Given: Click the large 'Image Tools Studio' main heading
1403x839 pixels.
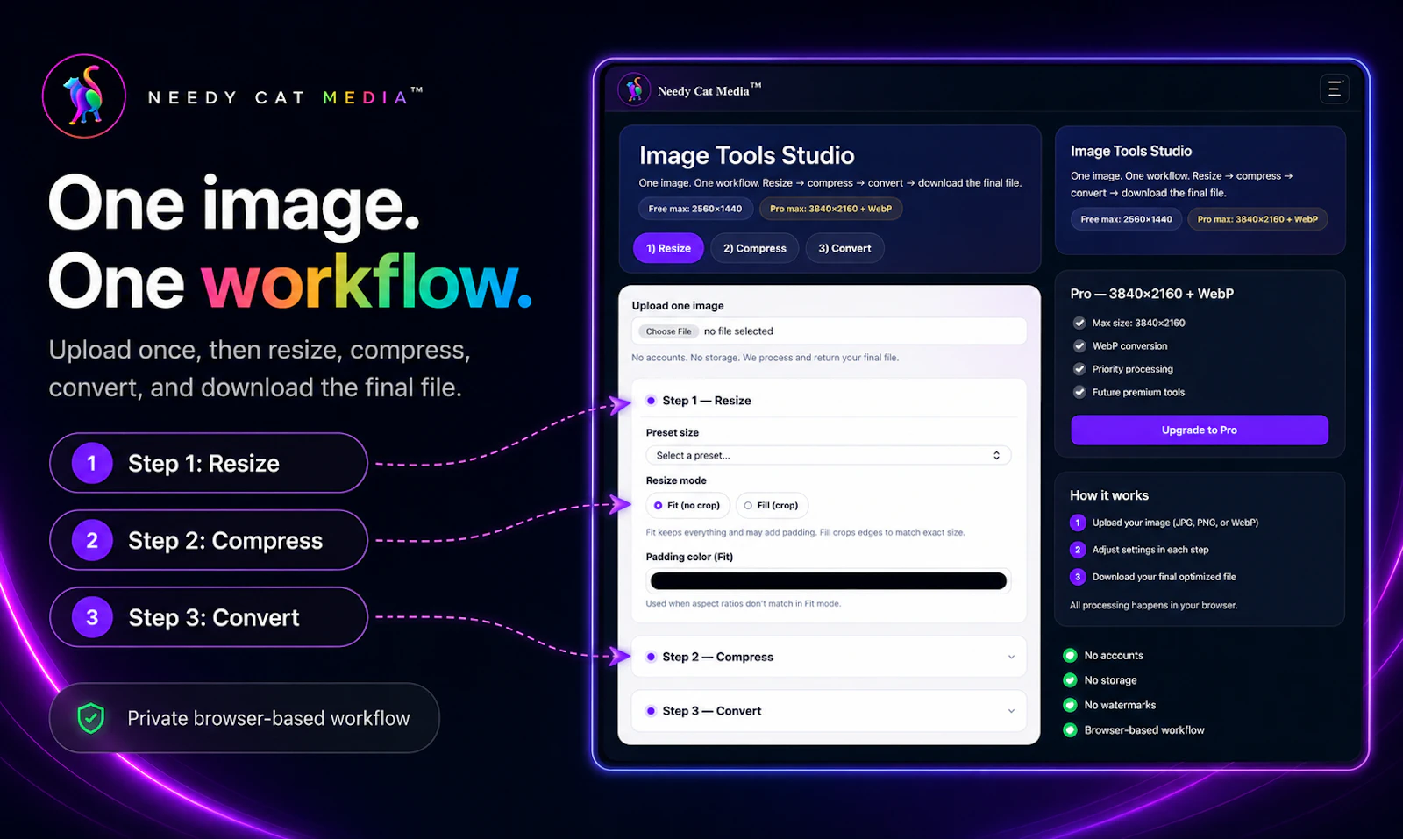Looking at the screenshot, I should pyautogui.click(x=747, y=155).
